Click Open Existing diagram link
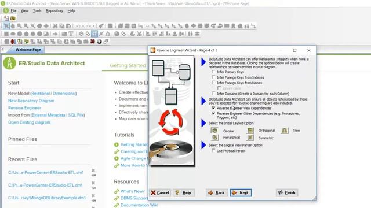The image size is (371, 208). point(29,122)
